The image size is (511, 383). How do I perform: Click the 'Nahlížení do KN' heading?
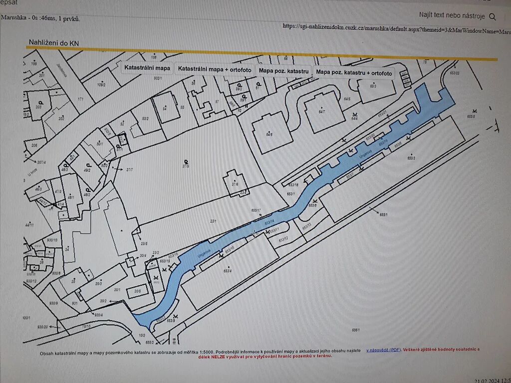click(53, 43)
